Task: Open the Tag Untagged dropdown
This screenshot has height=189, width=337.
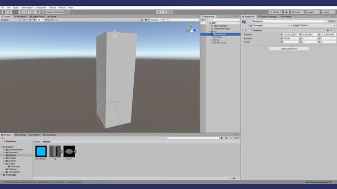Action: (x=272, y=26)
